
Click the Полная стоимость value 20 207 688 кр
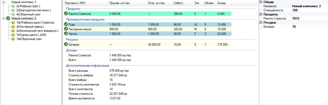coord(118,94)
